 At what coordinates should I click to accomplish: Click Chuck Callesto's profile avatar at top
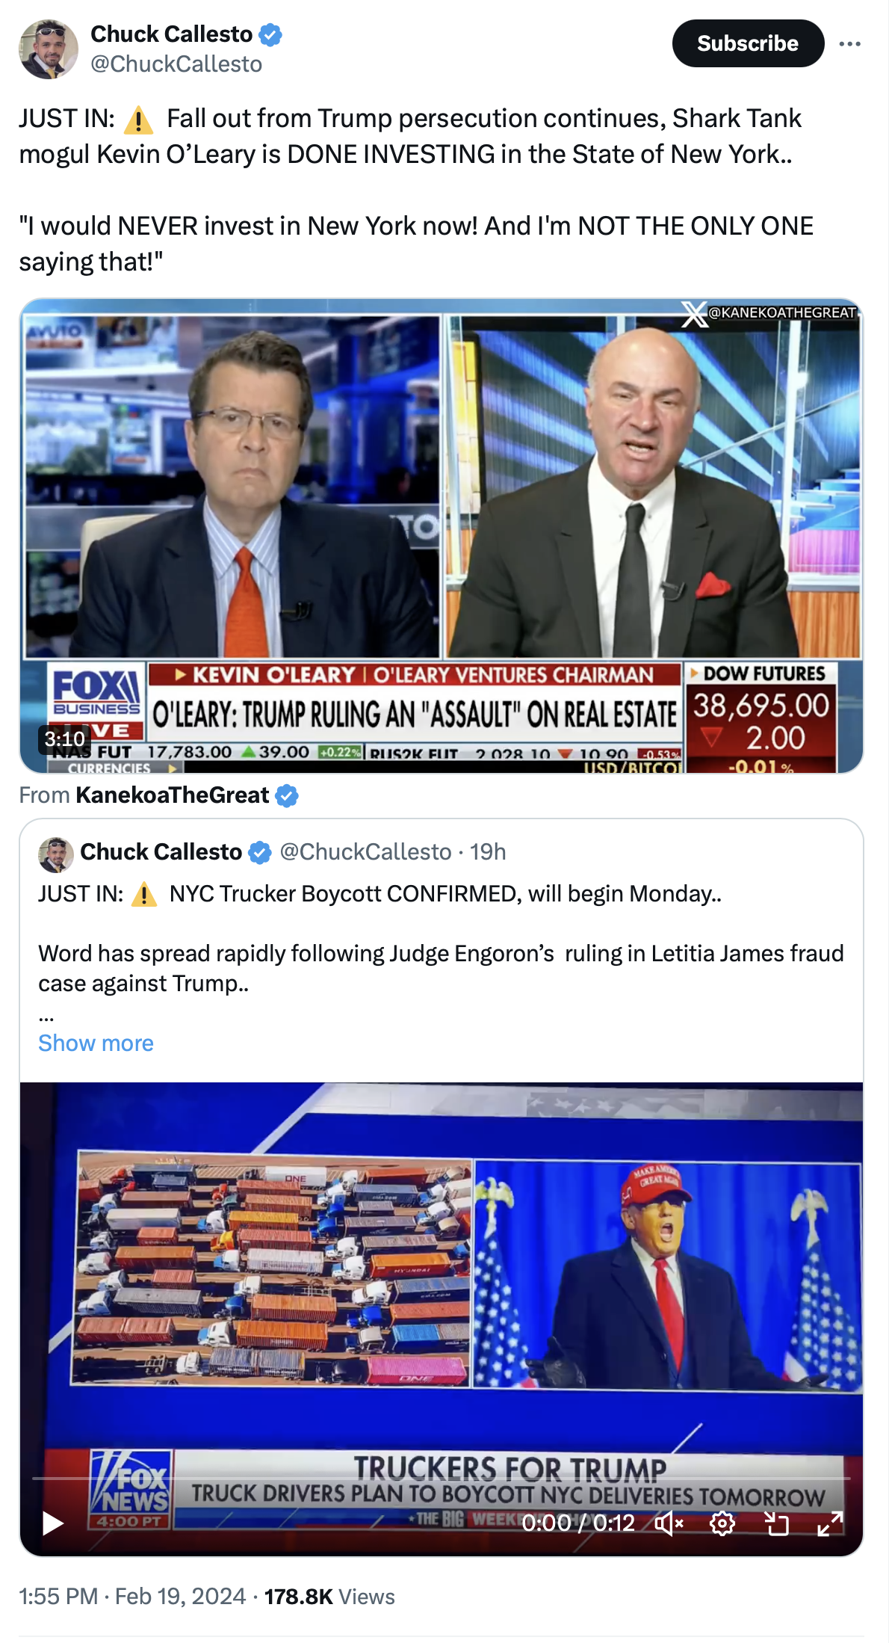coord(49,49)
